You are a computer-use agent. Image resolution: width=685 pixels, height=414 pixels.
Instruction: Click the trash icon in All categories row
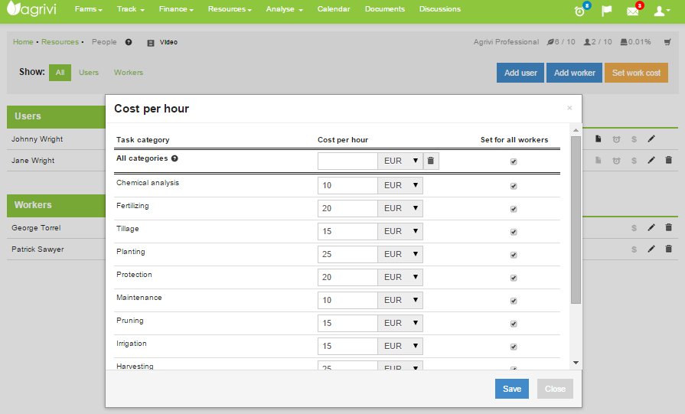tap(431, 161)
